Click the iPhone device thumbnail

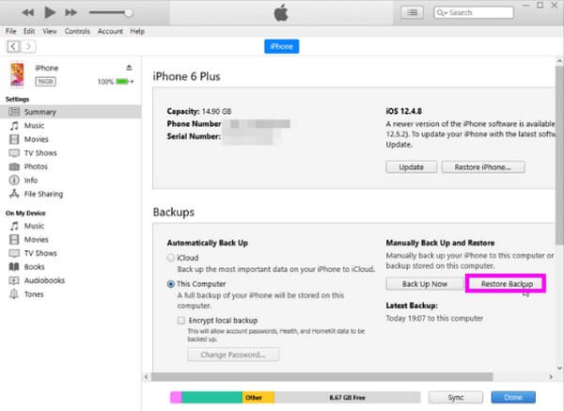pos(17,74)
